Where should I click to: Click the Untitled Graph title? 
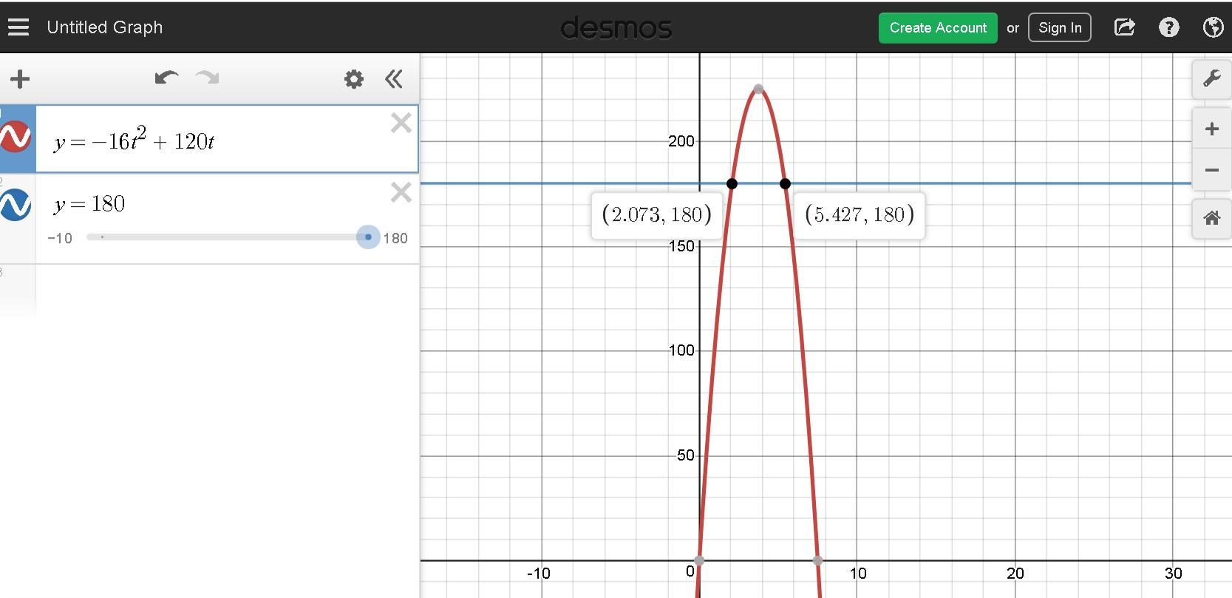(x=104, y=27)
